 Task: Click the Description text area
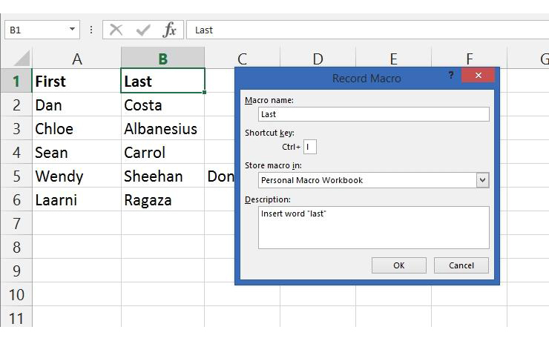tap(373, 227)
